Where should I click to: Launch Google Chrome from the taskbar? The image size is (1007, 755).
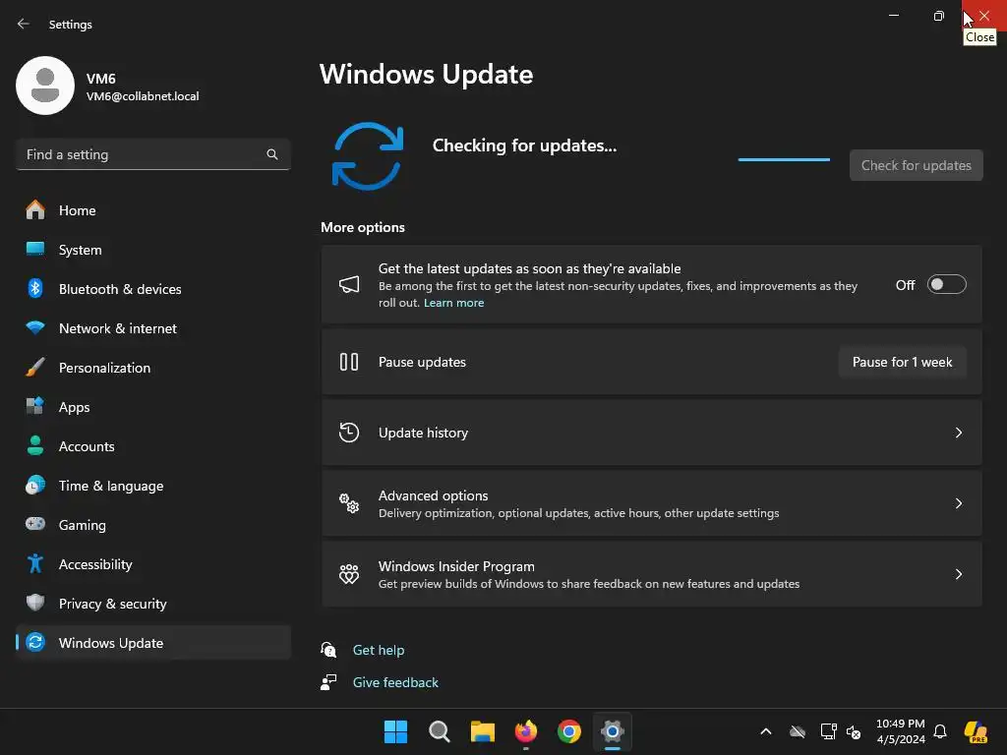click(569, 731)
